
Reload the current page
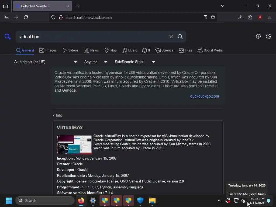click(26, 17)
